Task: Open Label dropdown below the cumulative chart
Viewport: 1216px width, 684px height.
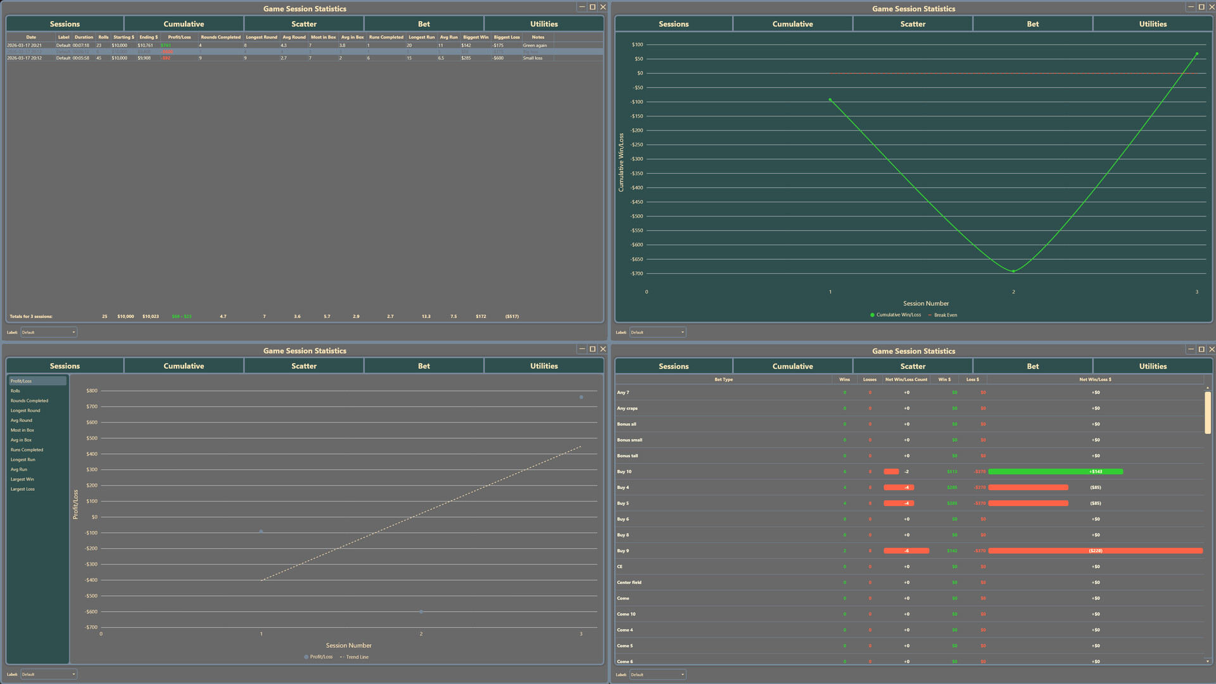Action: click(x=657, y=332)
